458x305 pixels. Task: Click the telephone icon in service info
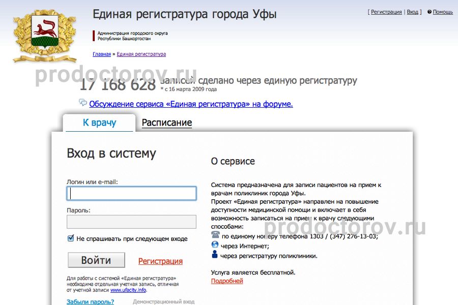(x=215, y=236)
